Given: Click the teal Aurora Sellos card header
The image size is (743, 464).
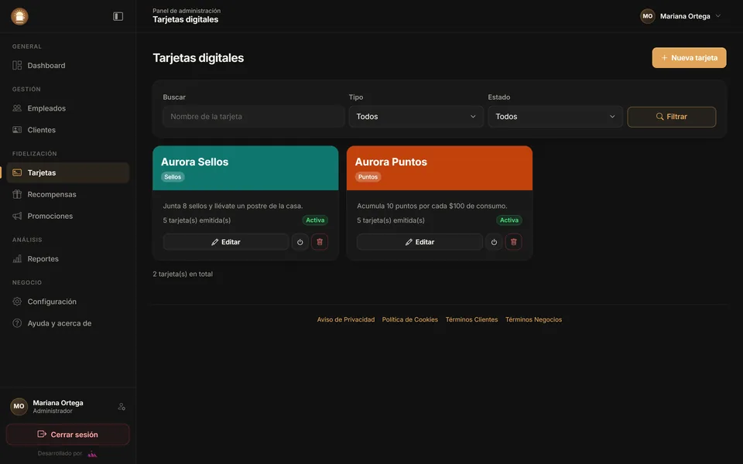Looking at the screenshot, I should pos(245,168).
